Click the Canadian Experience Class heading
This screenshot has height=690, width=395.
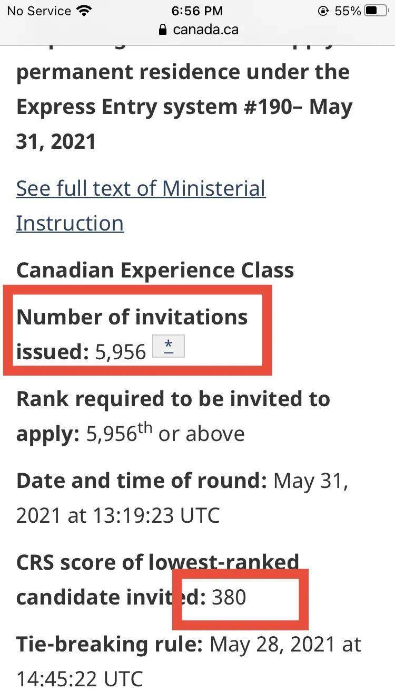click(x=155, y=270)
